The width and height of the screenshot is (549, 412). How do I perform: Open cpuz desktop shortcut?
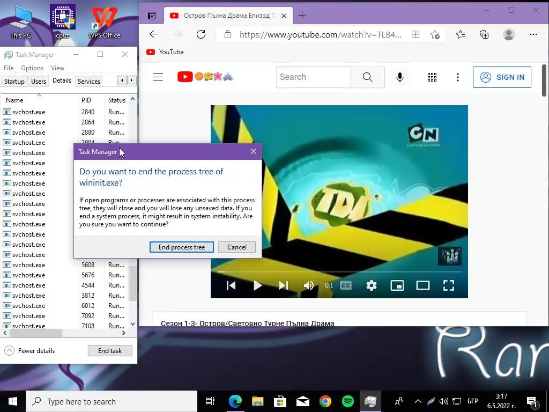63,21
